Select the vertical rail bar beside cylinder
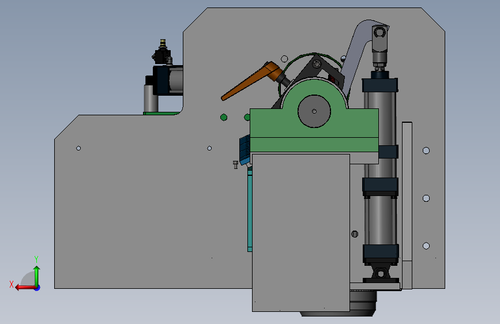 coord(407,206)
